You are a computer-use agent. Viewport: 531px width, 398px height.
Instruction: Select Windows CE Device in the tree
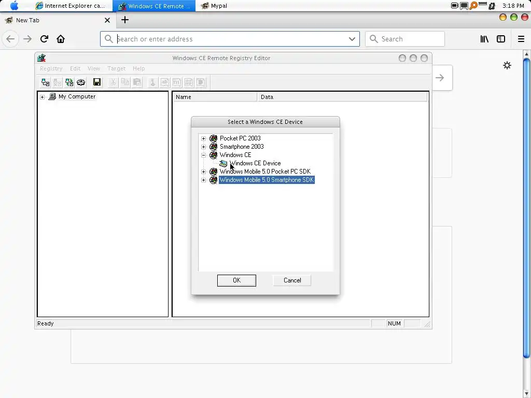255,163
